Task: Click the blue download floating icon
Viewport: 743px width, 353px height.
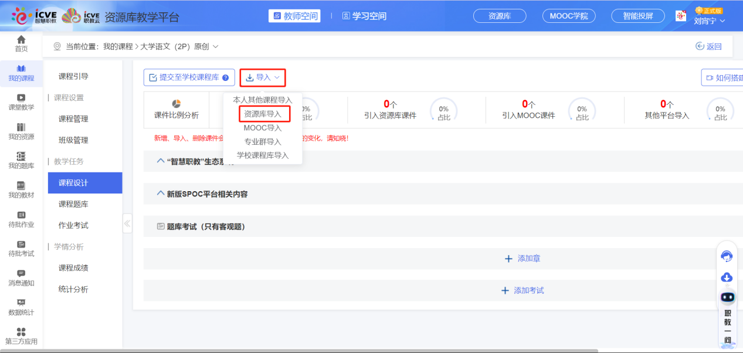Action: [727, 277]
